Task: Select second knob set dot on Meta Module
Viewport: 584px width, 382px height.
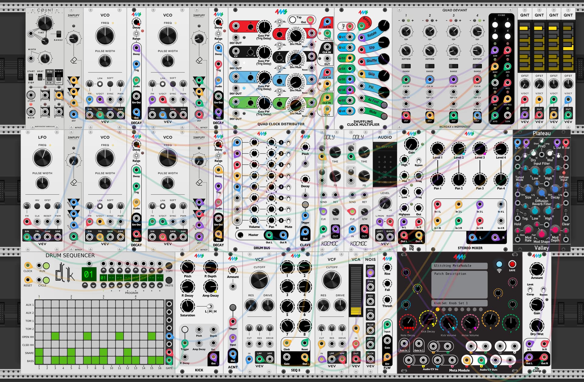Action: click(444, 309)
